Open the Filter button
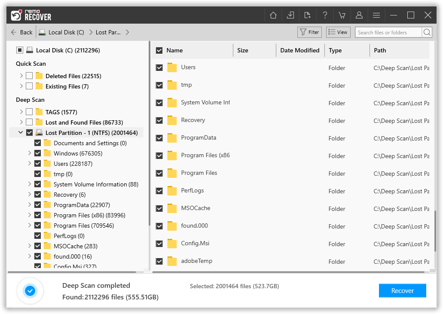Viewport: 443px width, 314px height. point(310,32)
